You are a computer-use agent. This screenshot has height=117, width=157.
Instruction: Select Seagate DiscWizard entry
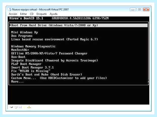coord(54,61)
